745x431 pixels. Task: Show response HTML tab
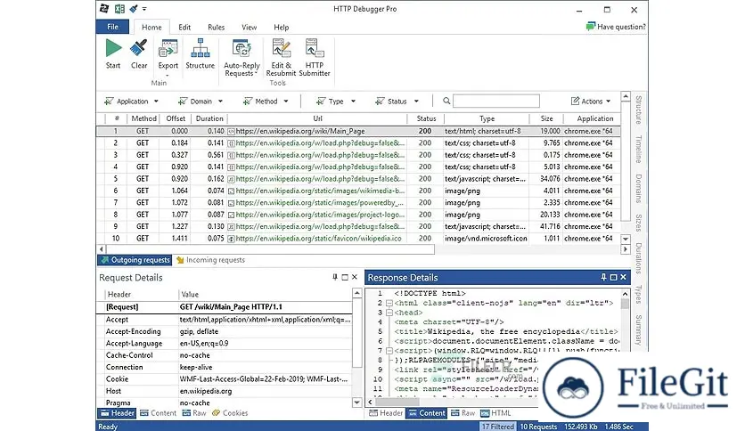pyautogui.click(x=495, y=413)
